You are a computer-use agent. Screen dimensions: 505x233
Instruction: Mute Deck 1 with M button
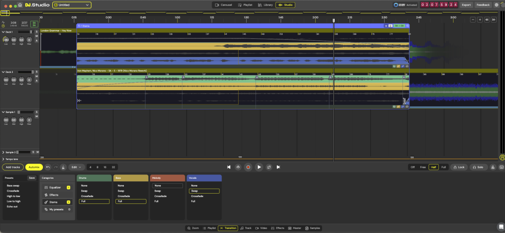point(36,36)
